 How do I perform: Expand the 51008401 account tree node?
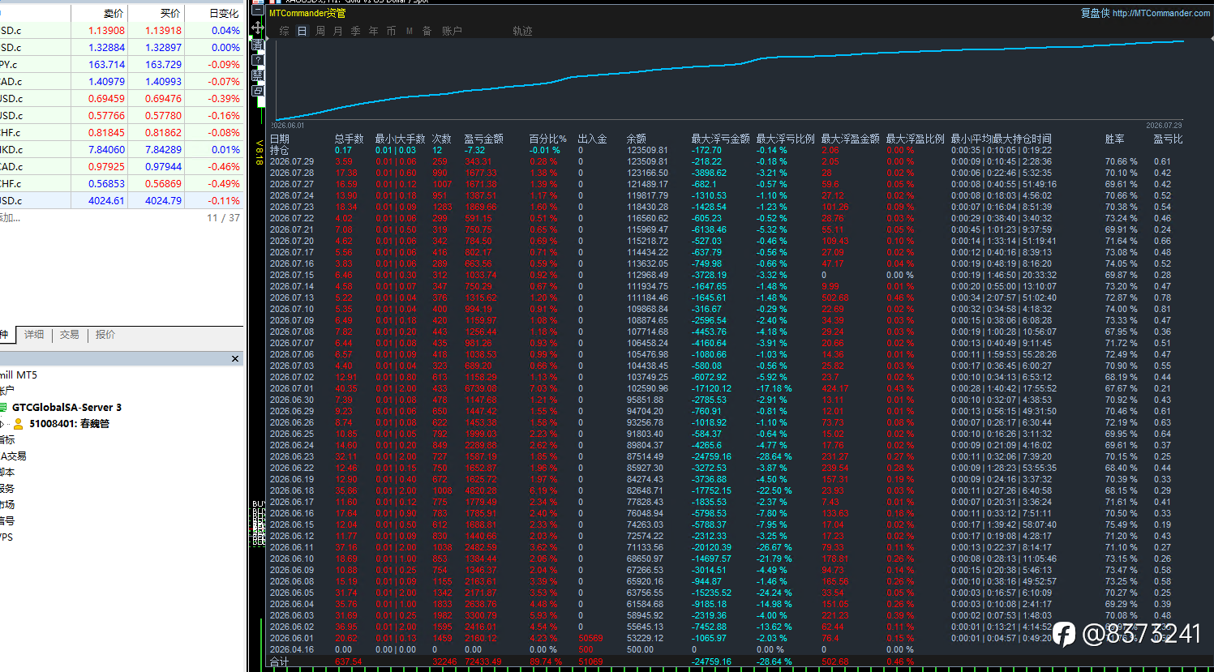[x=2, y=423]
